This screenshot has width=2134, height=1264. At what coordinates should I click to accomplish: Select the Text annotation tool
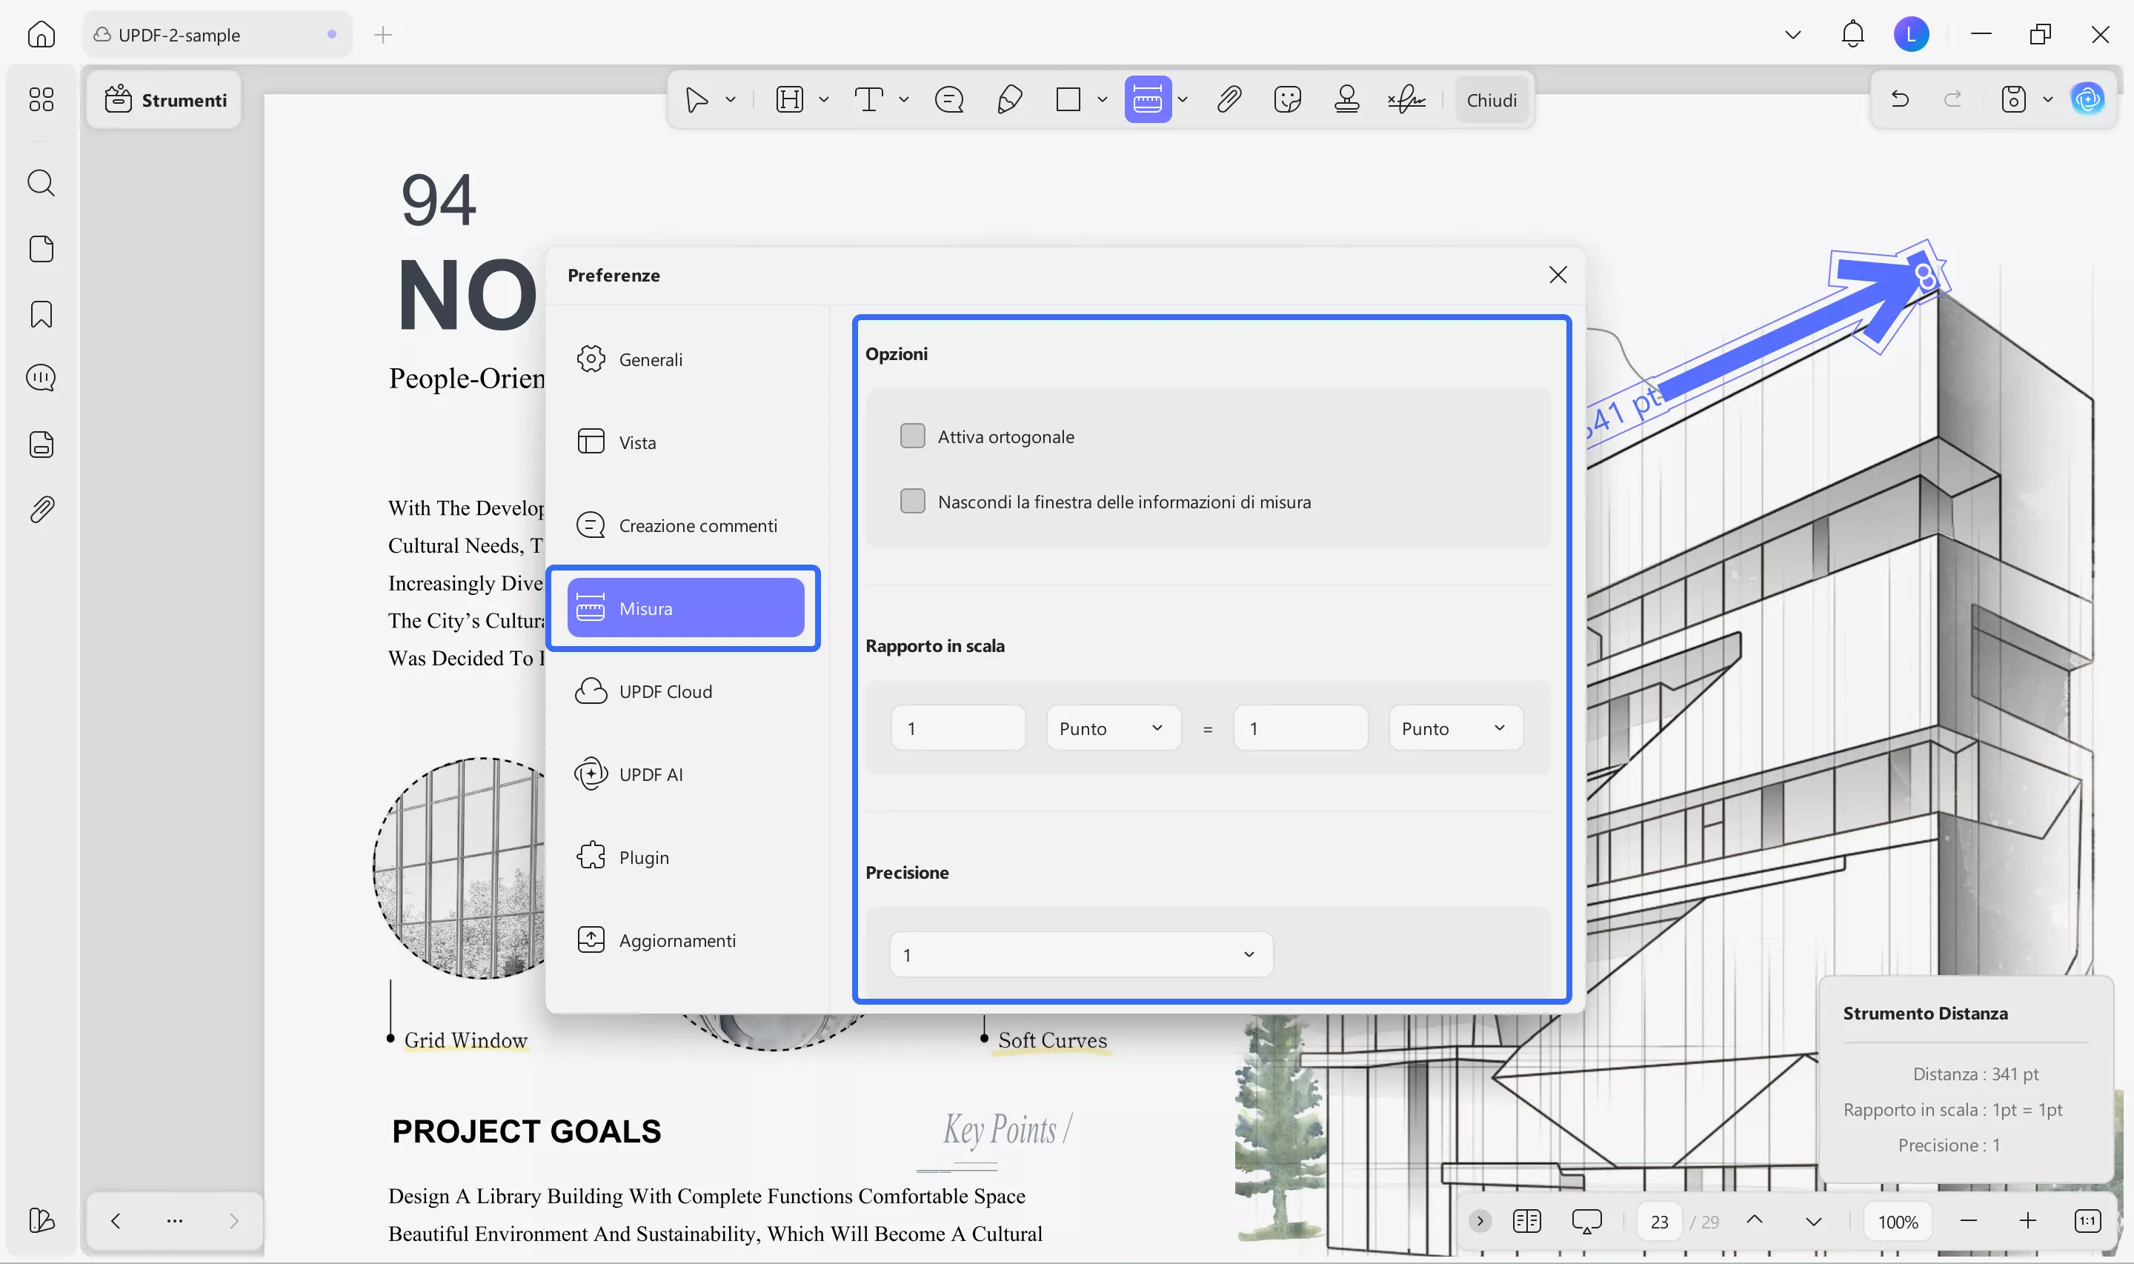pos(871,100)
